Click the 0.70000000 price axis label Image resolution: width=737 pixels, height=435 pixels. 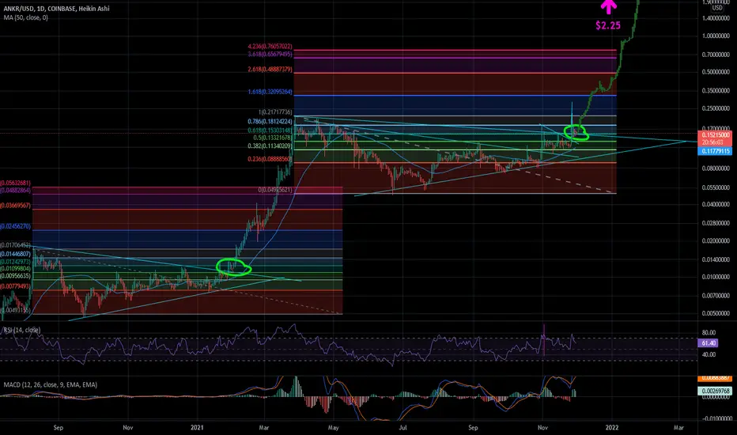(716, 55)
